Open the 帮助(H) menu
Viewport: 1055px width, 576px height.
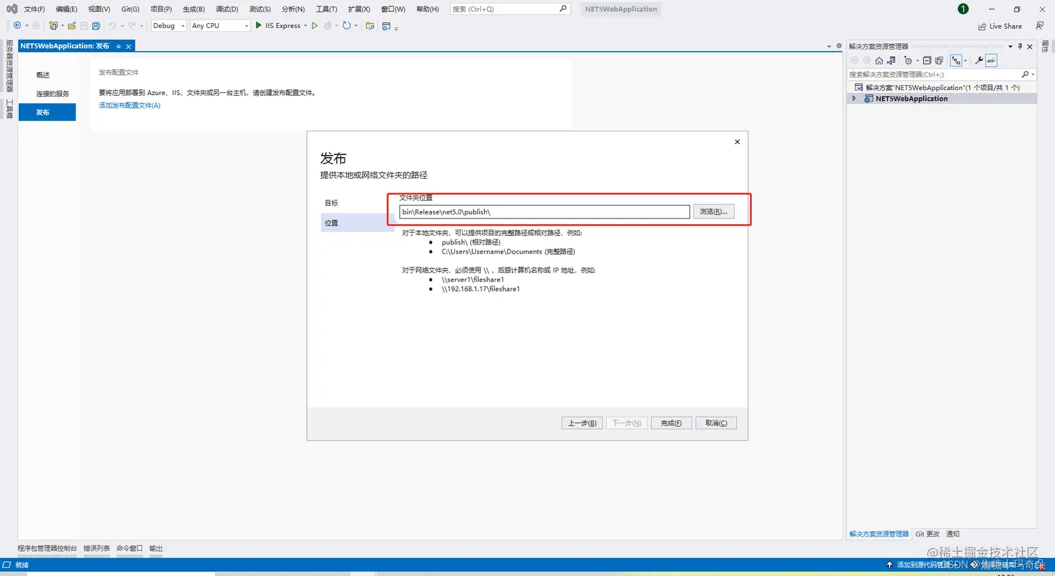pyautogui.click(x=428, y=9)
